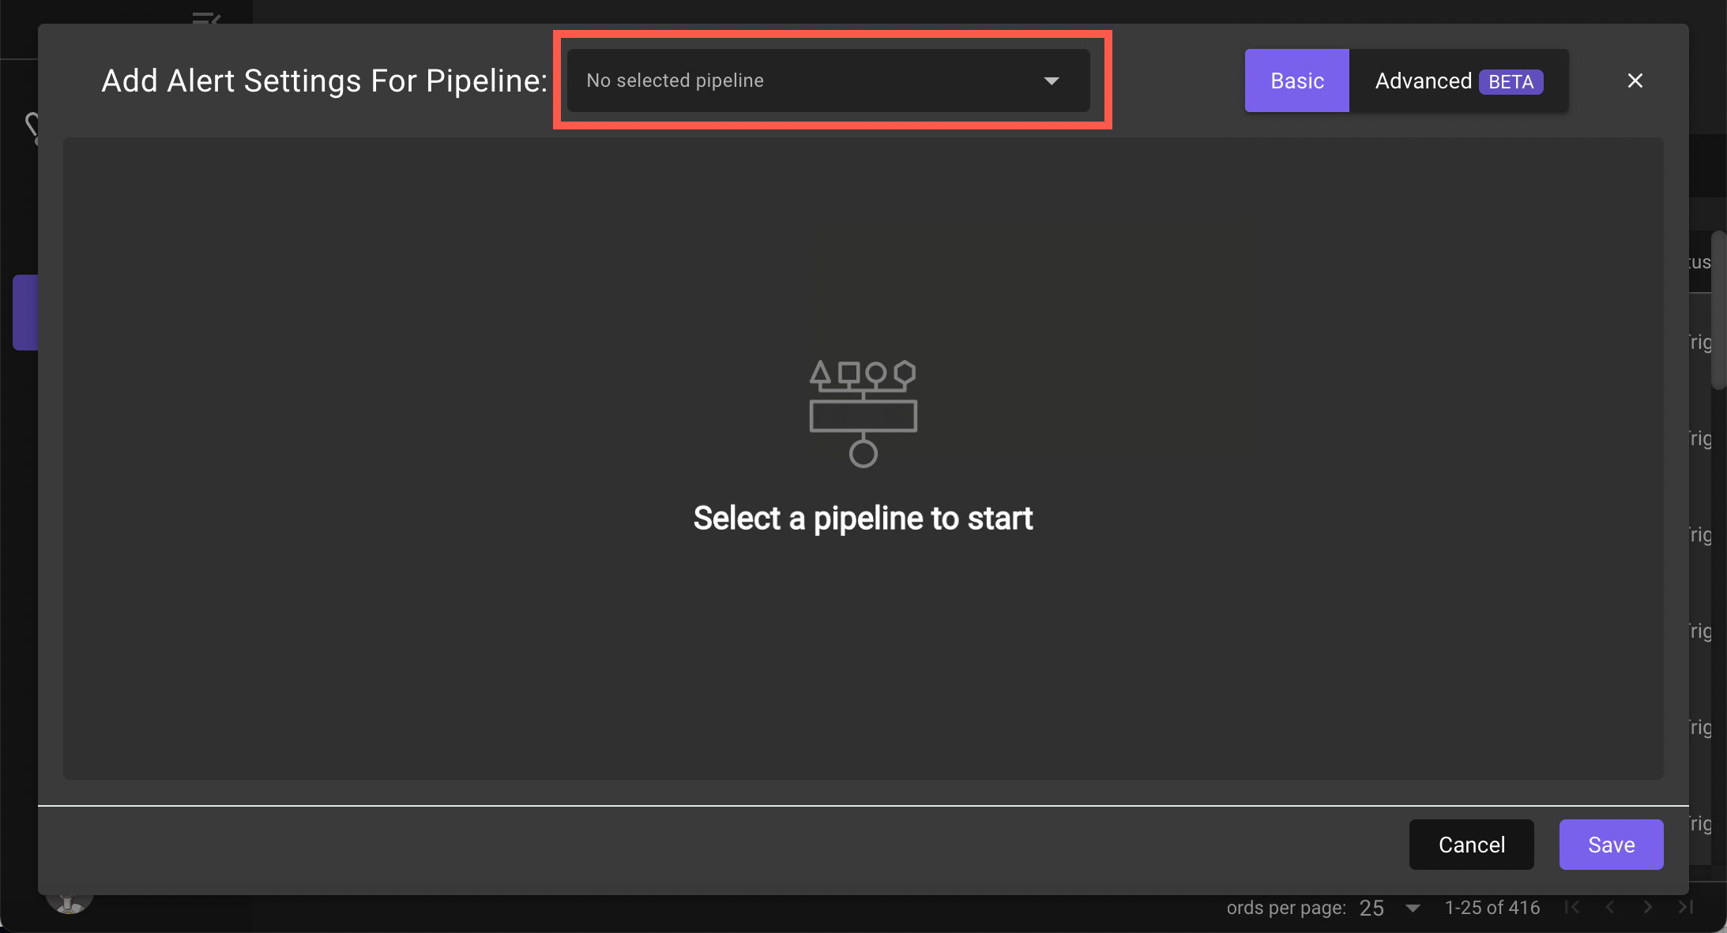The width and height of the screenshot is (1727, 933).
Task: Switch to the Basic tab
Action: coord(1296,81)
